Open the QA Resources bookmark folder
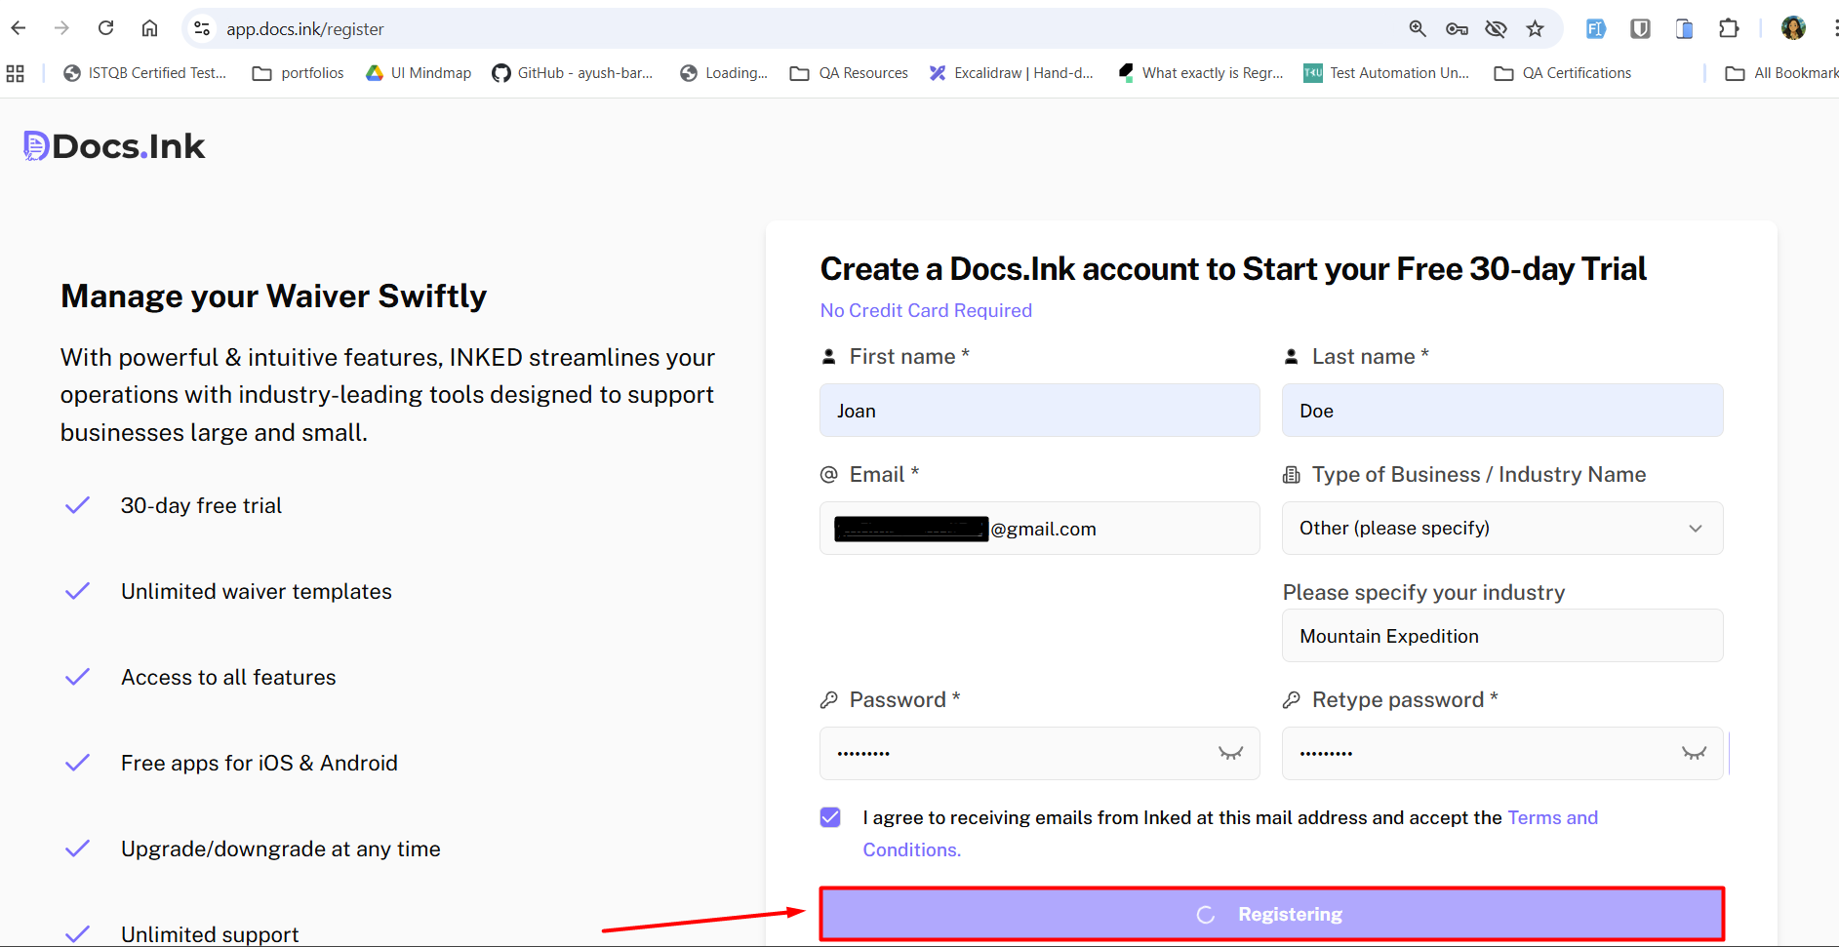This screenshot has height=947, width=1839. point(849,73)
